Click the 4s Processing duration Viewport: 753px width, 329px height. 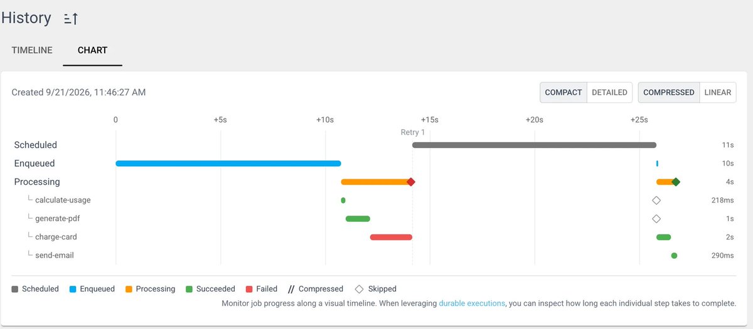tap(730, 182)
